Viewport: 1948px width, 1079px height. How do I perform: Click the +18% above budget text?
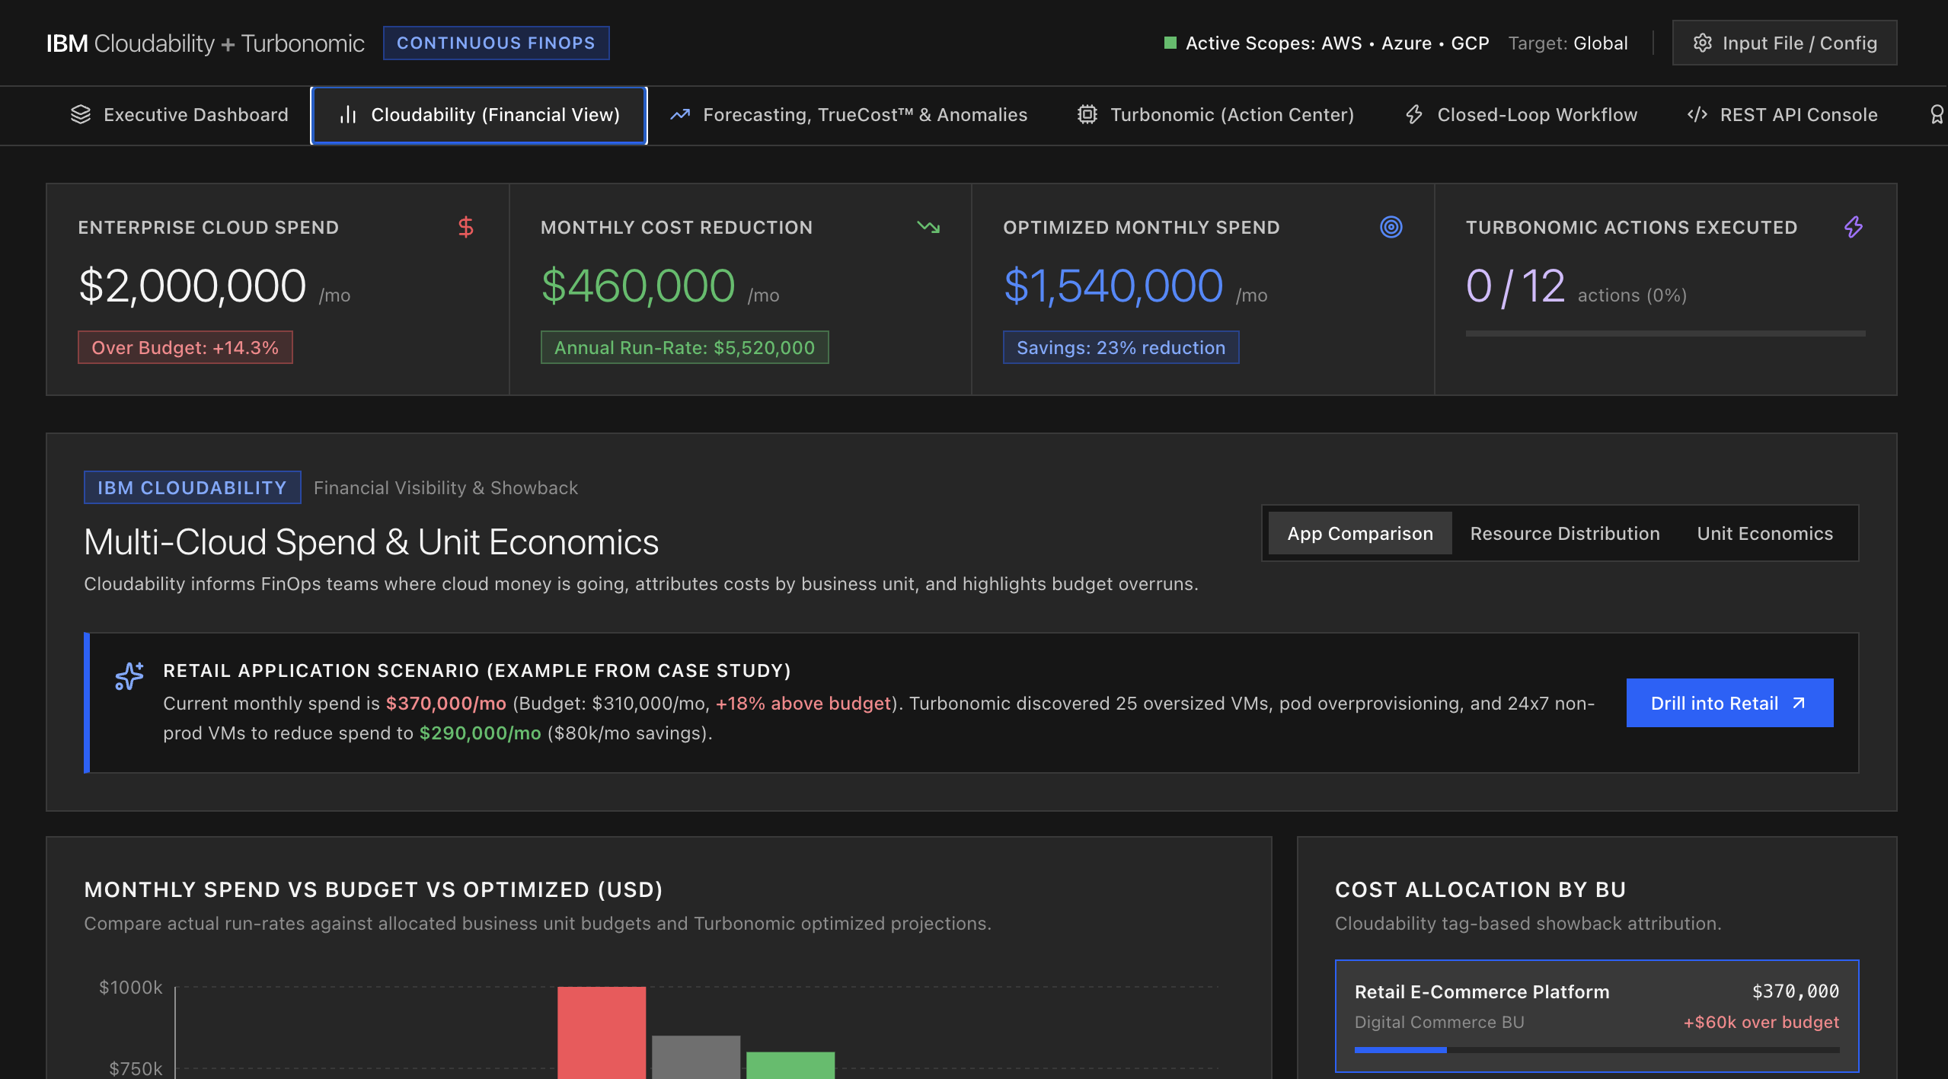click(x=803, y=703)
